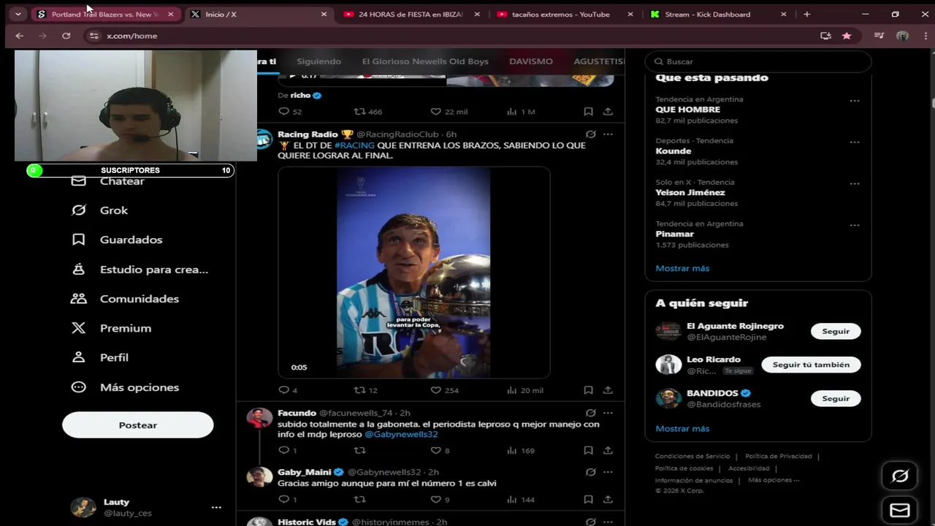Open Más opciones in the sidebar
The width and height of the screenshot is (935, 526).
(125, 387)
